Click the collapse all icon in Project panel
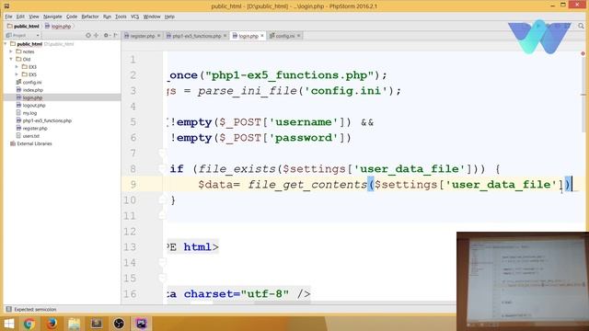 point(97,35)
